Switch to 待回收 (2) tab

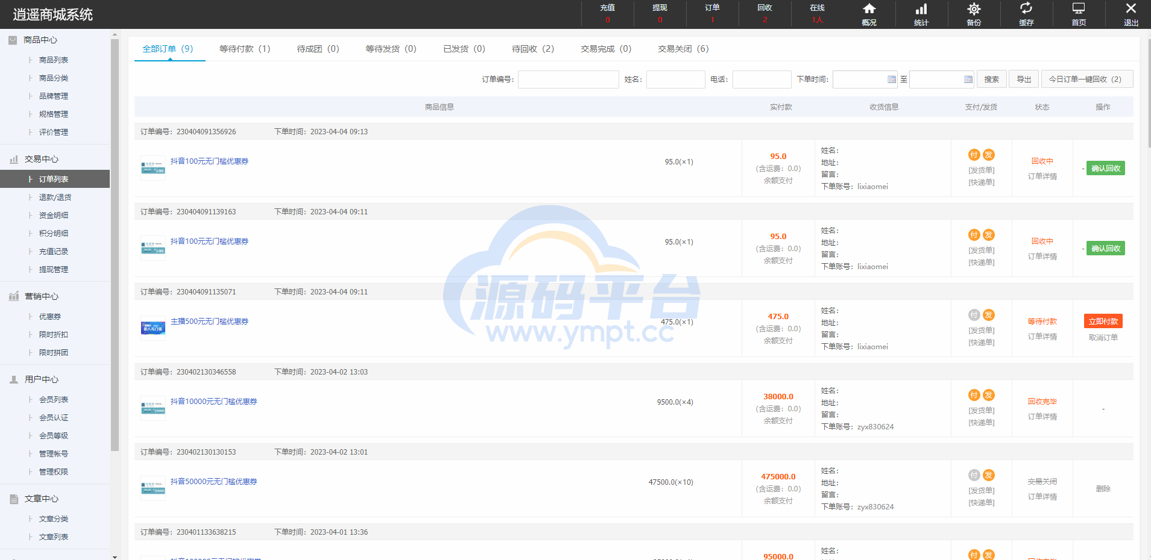click(533, 49)
